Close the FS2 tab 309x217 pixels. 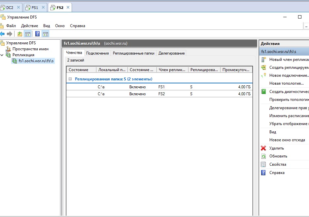(x=68, y=8)
